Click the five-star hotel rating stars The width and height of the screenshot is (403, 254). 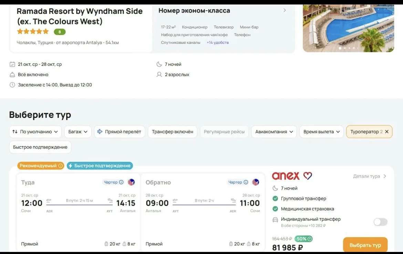coord(33,31)
